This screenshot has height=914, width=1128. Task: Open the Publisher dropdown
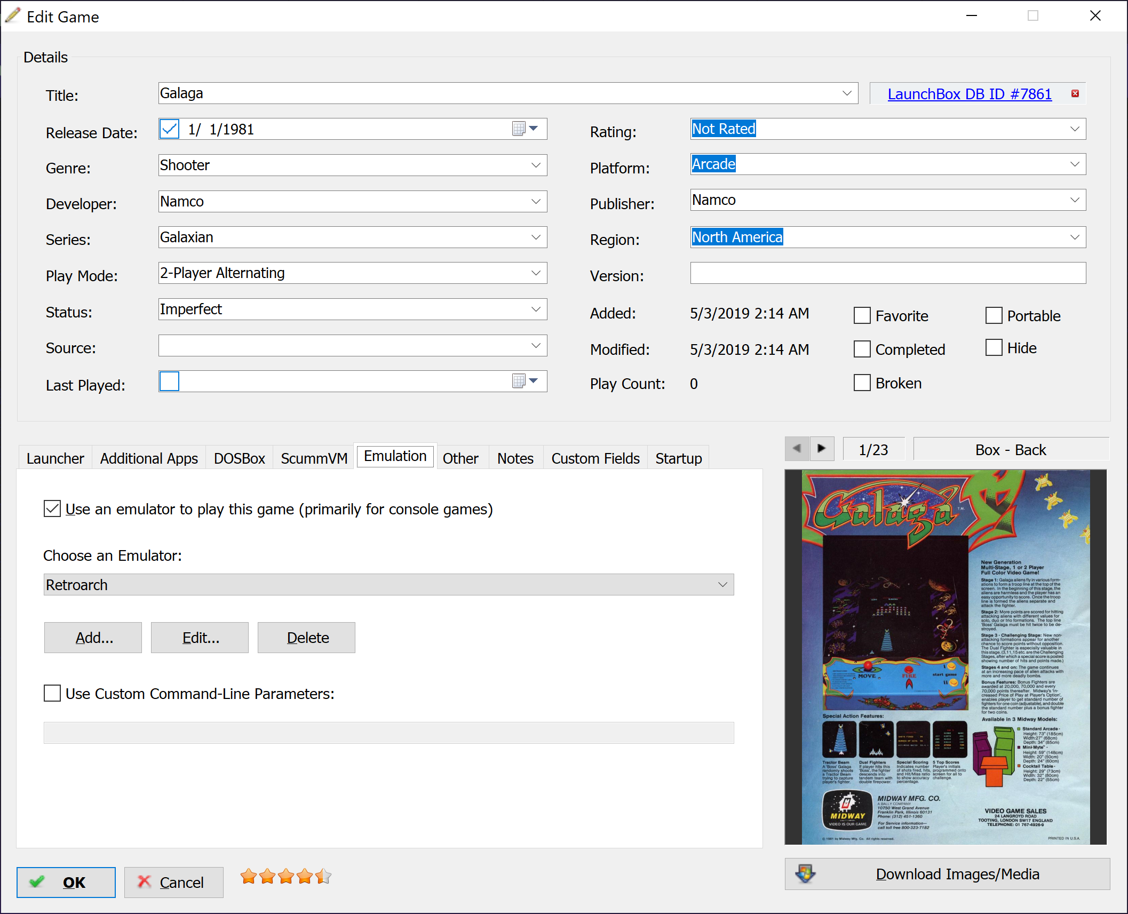click(1075, 200)
